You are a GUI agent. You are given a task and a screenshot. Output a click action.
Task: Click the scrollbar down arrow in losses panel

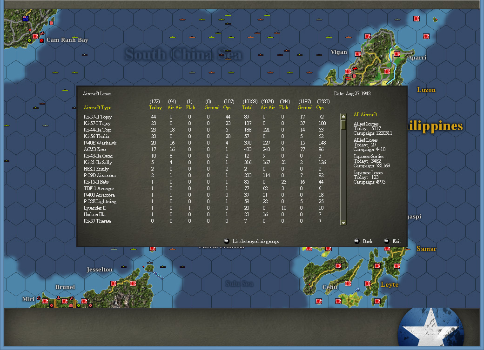[343, 224]
